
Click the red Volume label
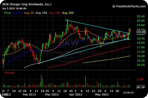click(9, 73)
